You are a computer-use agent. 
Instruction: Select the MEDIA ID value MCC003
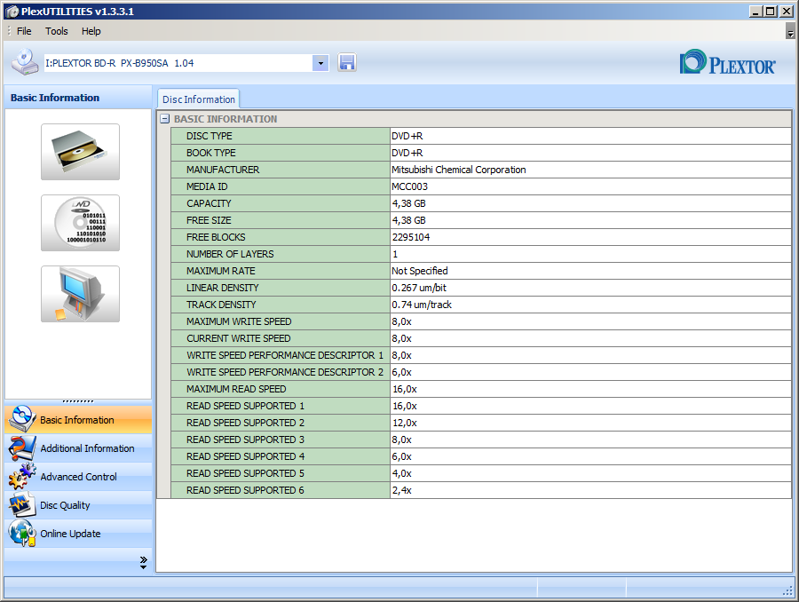pos(409,186)
